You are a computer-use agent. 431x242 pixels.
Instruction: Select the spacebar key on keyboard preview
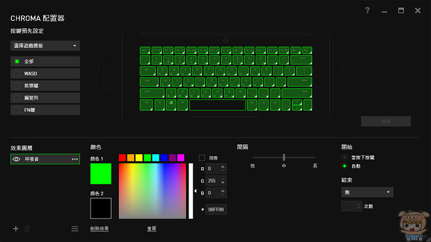click(x=217, y=105)
